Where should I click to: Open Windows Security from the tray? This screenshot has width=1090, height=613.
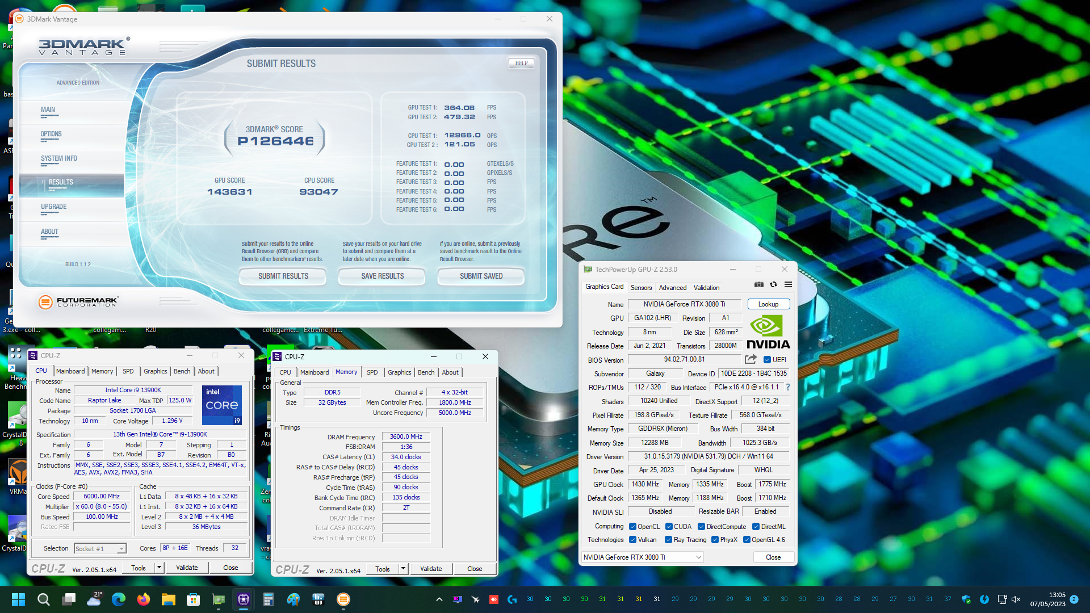coord(967,599)
